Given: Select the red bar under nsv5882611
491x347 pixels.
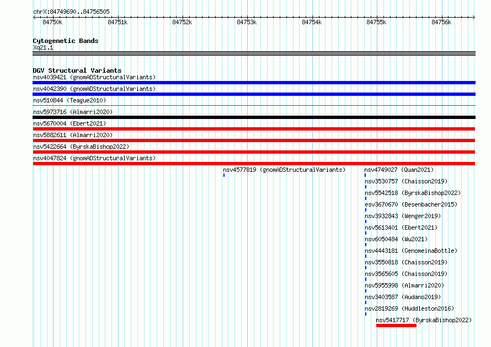Looking at the screenshot, I should (x=254, y=140).
